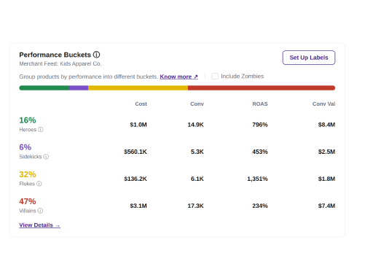Screen dimensions: 373x280
Task: Click green Heroes segment of bar
Action: click(x=44, y=88)
